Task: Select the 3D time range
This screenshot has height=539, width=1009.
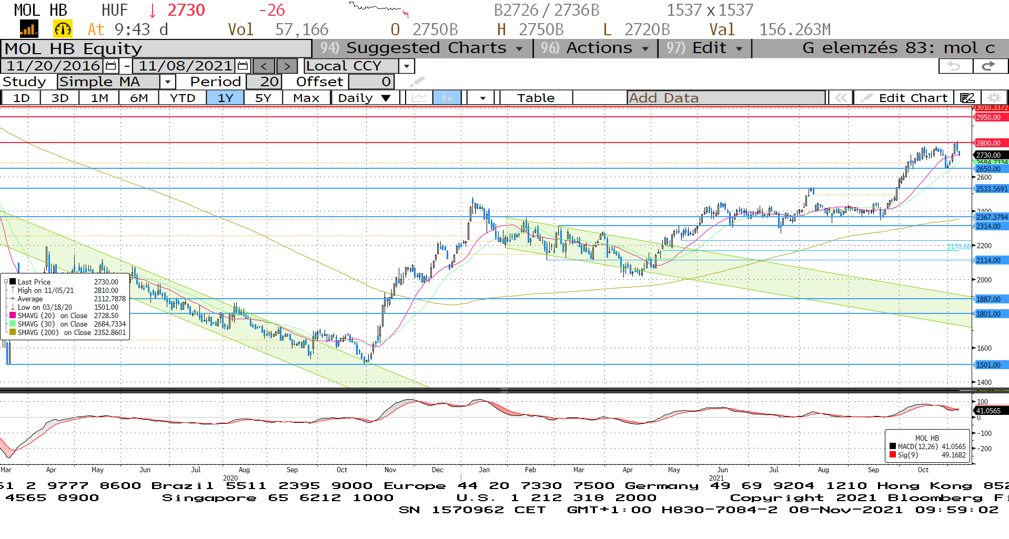Action: (x=60, y=98)
